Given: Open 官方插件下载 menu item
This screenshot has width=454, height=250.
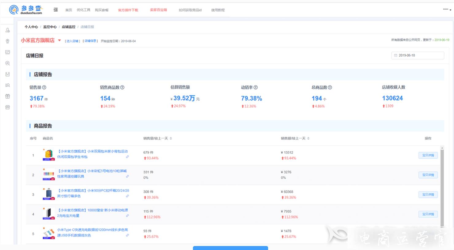Looking at the screenshot, I should (x=128, y=10).
